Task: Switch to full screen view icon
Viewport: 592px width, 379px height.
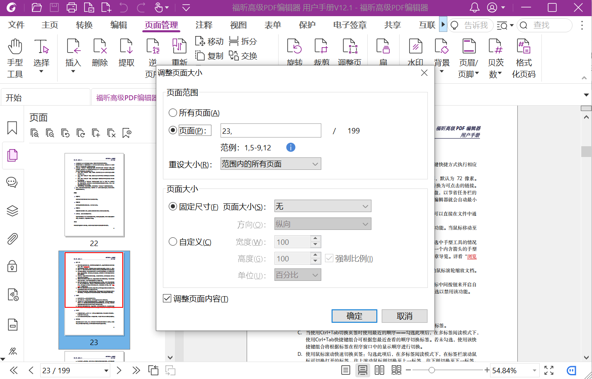Action: click(x=549, y=370)
